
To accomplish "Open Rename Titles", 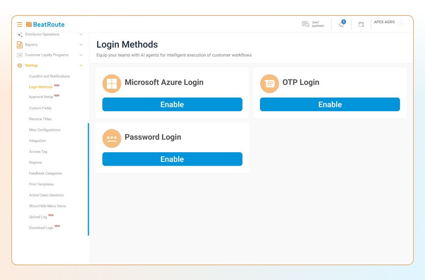I will [40, 119].
